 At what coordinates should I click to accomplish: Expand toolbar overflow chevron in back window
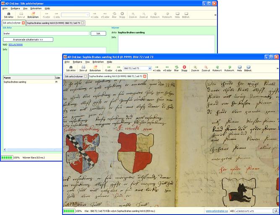click(x=215, y=15)
